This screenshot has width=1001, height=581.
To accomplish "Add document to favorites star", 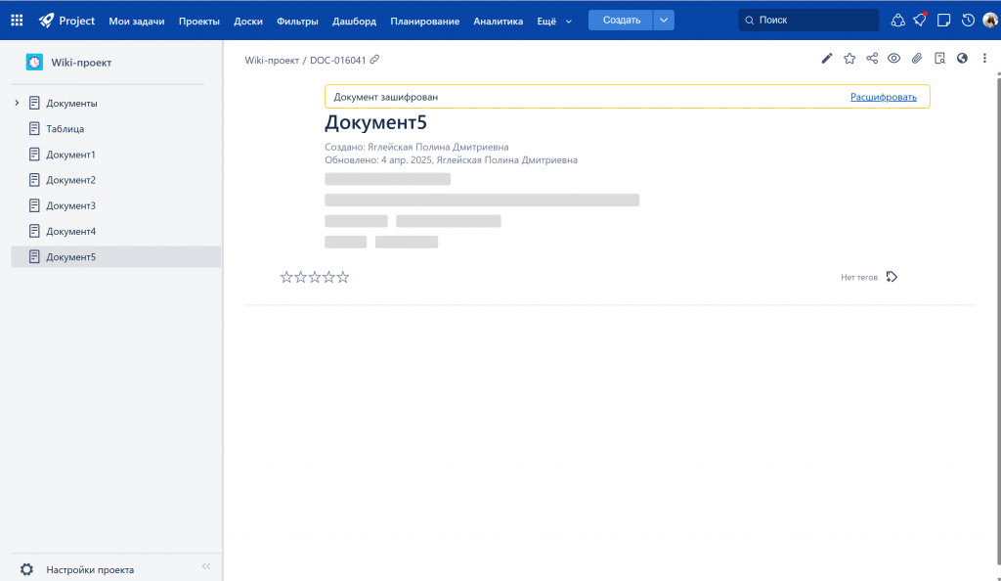I will pyautogui.click(x=849, y=58).
